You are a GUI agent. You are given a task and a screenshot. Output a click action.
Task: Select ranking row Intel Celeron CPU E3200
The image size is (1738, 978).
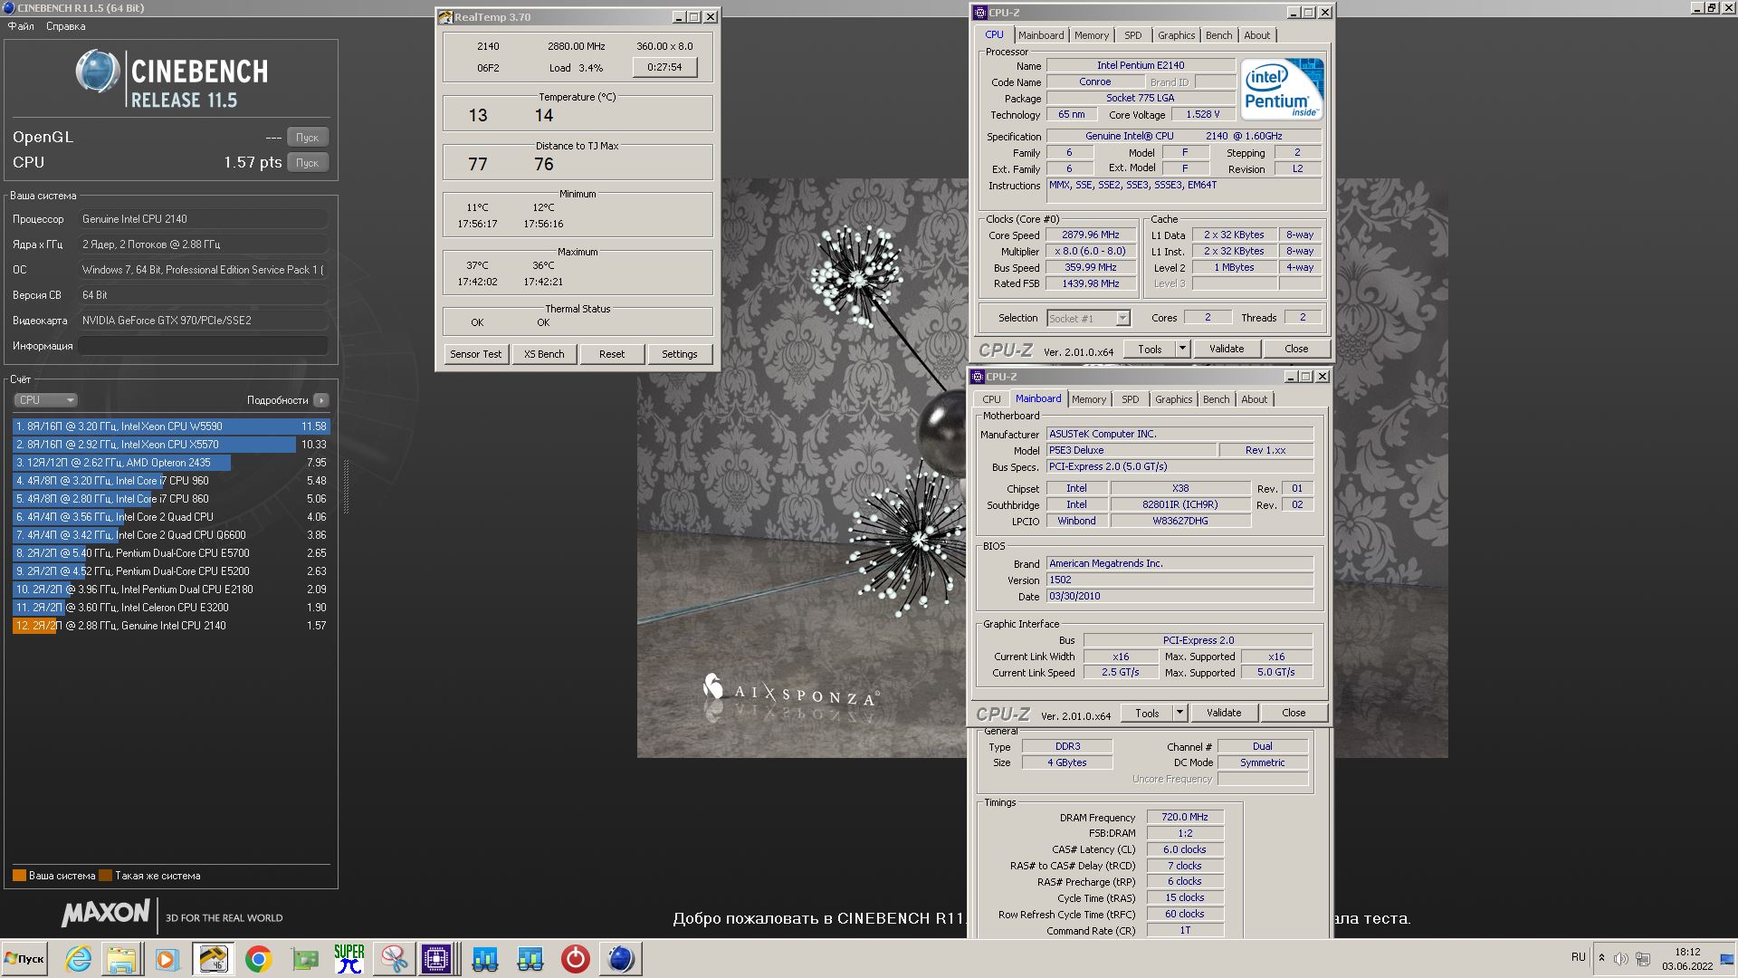coord(171,608)
